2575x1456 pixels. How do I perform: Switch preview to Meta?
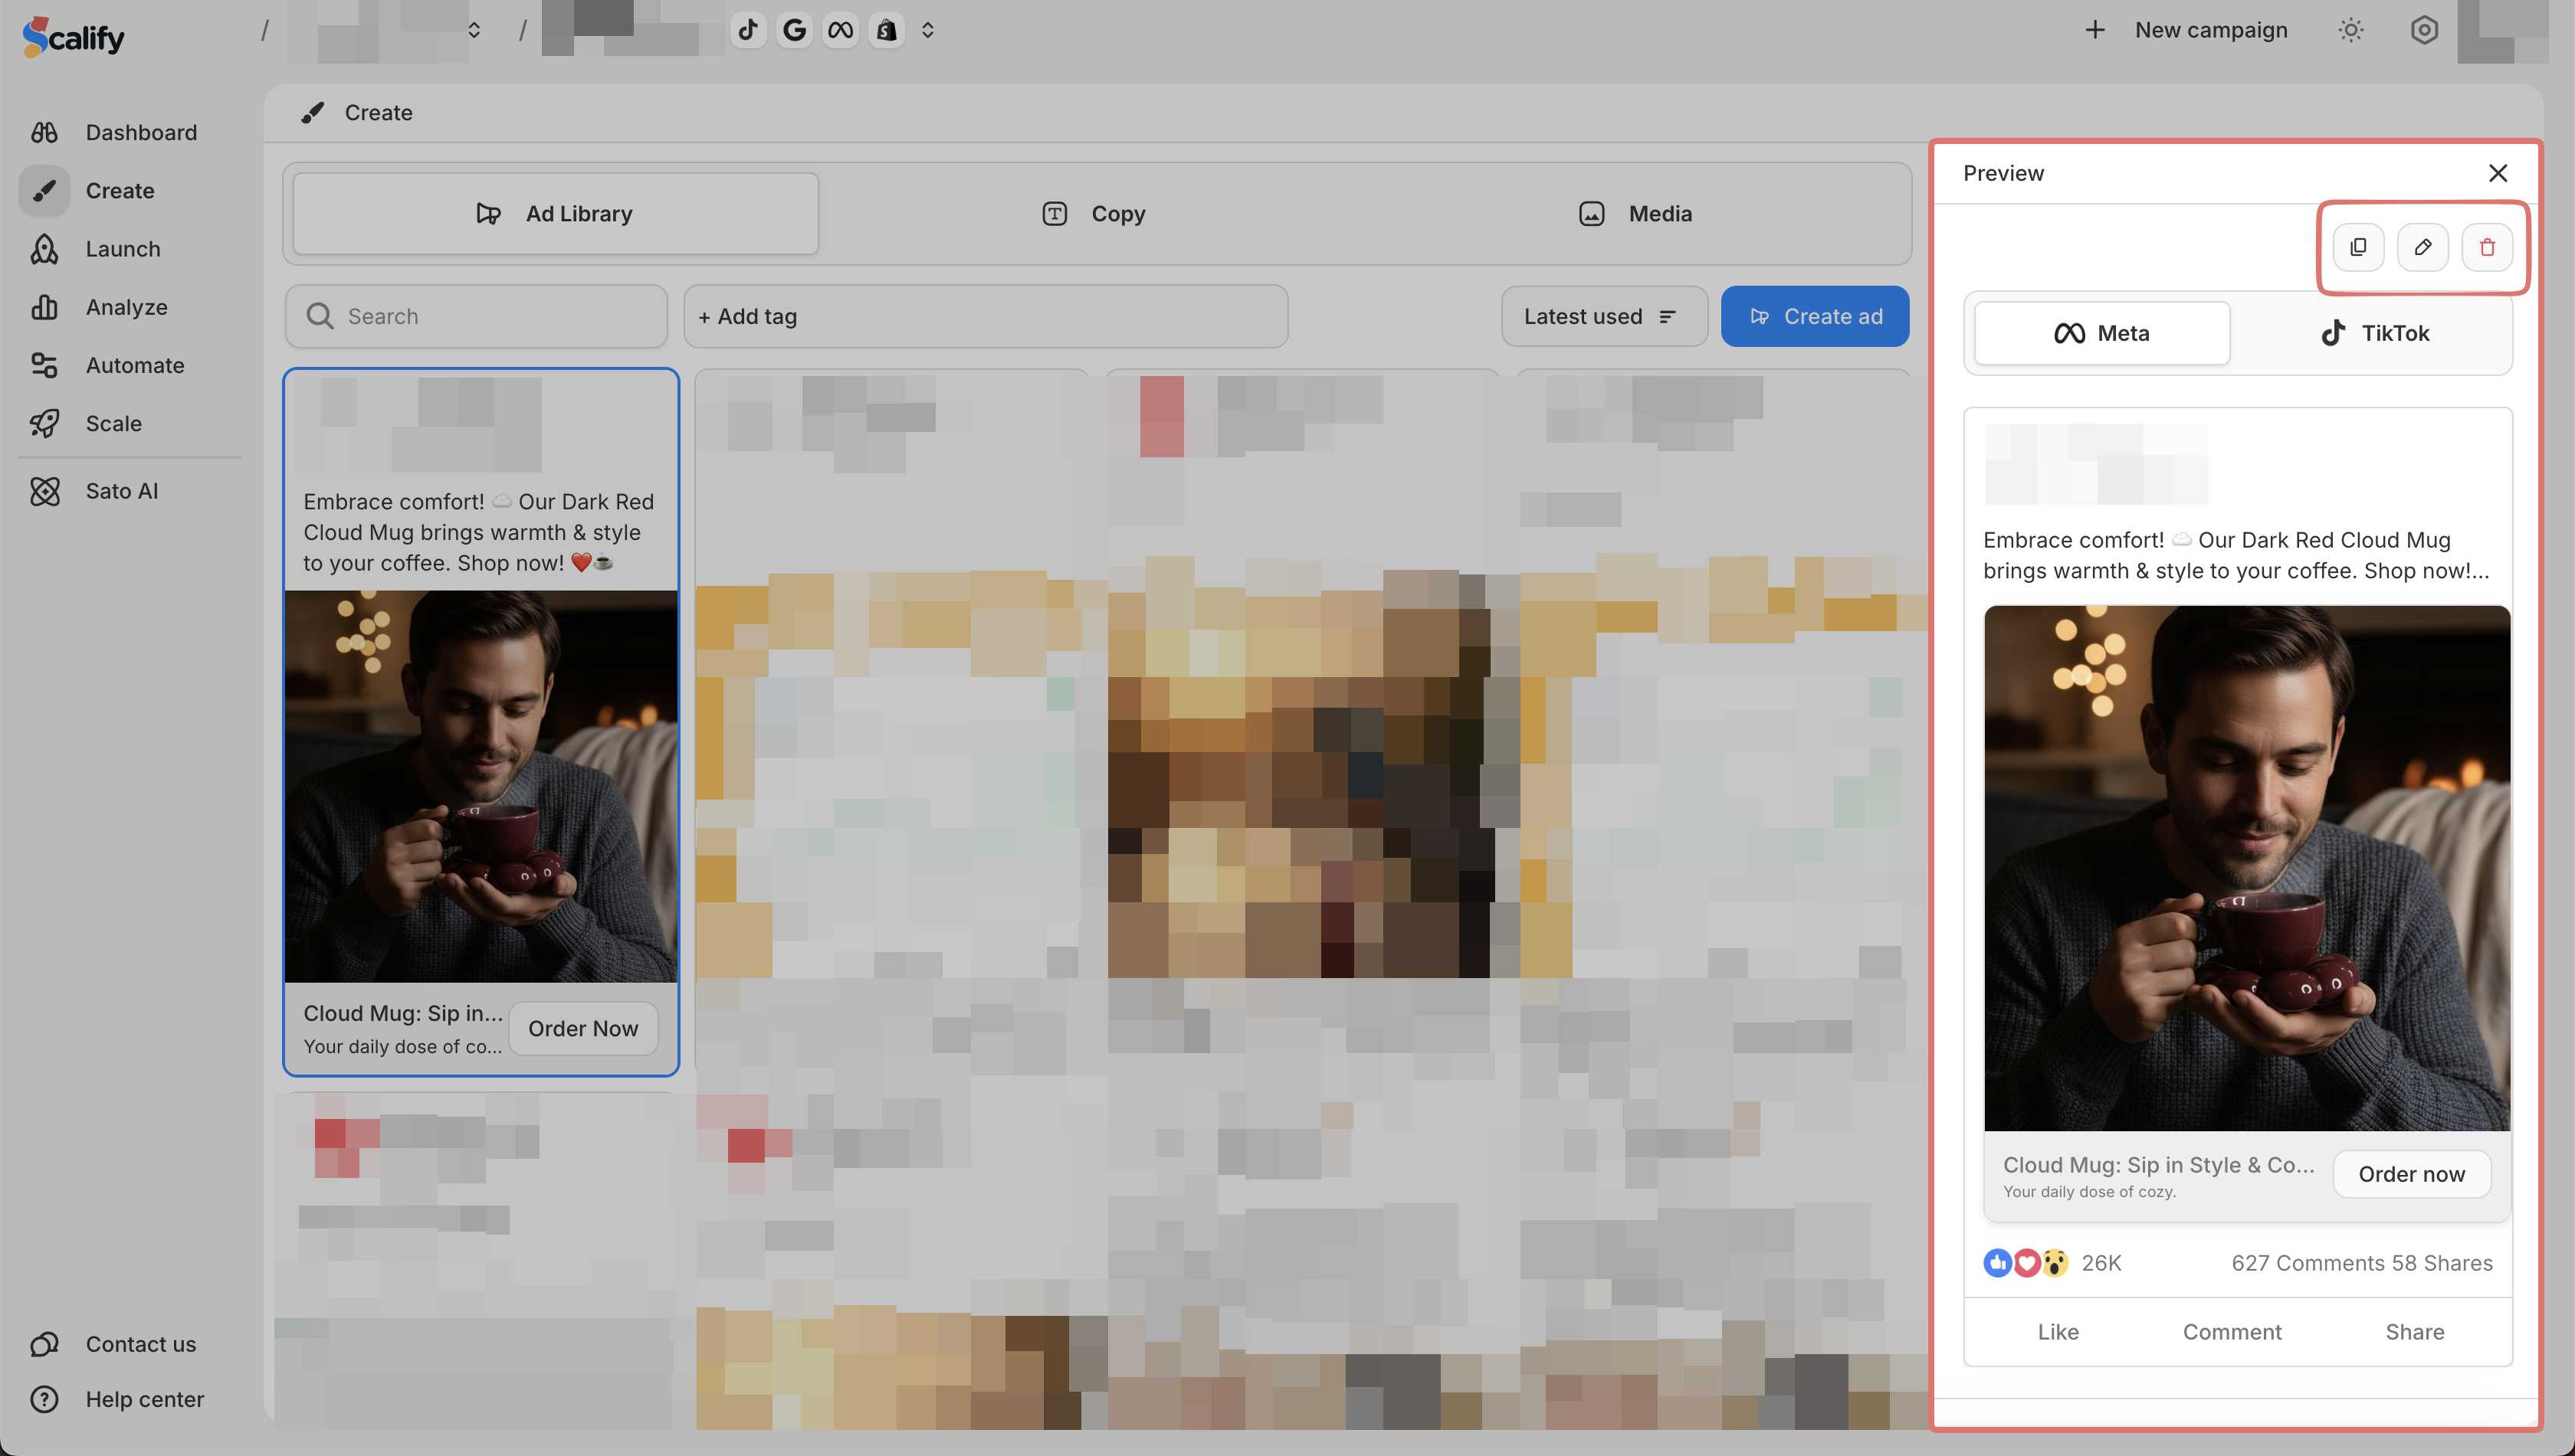[2101, 333]
